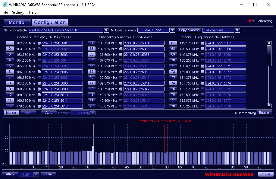
Task: Click channel 67 number button
Action: coord(173,43)
